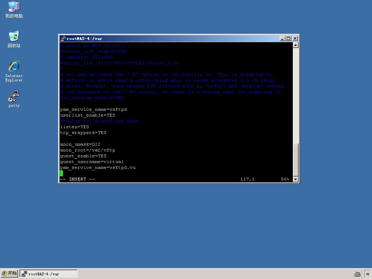This screenshot has width=372, height=279.
Task: Click the green cursor block in terminal
Action: pos(61,173)
